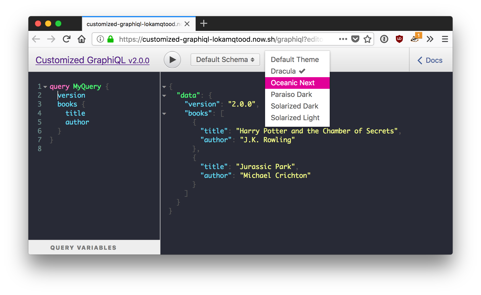Show site information icon in address bar

pyautogui.click(x=100, y=39)
